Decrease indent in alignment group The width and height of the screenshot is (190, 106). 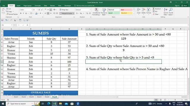(54, 13)
